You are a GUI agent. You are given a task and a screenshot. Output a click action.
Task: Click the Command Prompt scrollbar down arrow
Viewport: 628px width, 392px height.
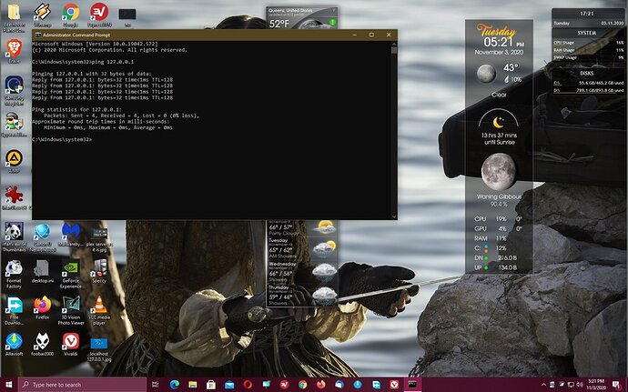(394, 216)
